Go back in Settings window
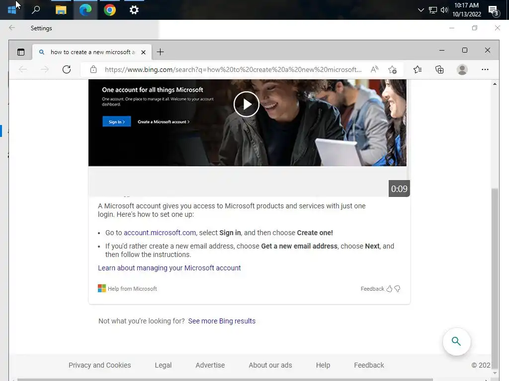509x381 pixels. [12, 28]
